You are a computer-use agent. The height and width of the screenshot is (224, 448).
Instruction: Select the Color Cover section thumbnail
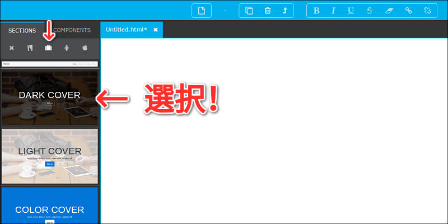50,206
